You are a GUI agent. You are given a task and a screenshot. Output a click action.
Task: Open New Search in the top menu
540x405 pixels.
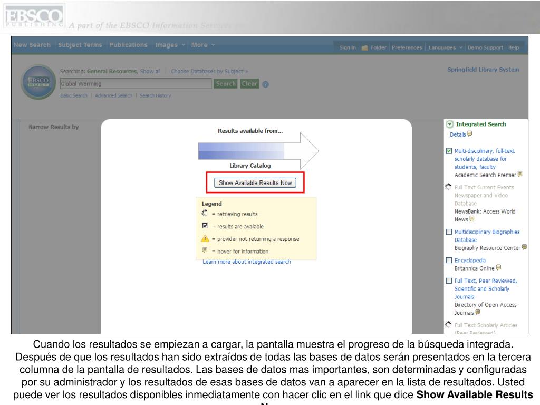32,45
